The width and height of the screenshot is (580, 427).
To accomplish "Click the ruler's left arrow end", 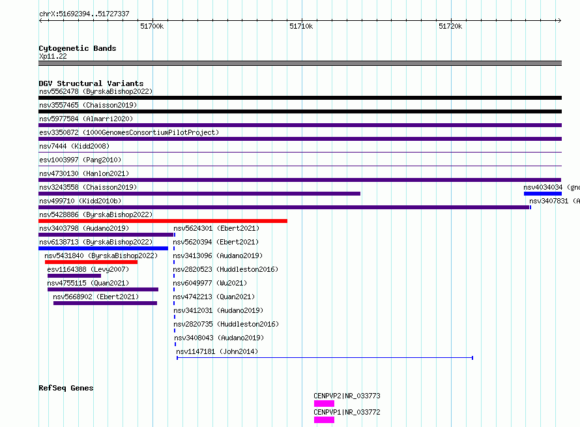I will coord(40,21).
